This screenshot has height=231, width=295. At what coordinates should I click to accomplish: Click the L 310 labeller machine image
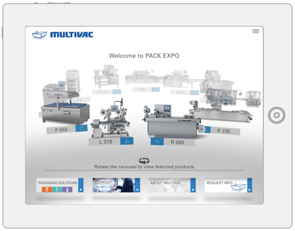(110, 118)
